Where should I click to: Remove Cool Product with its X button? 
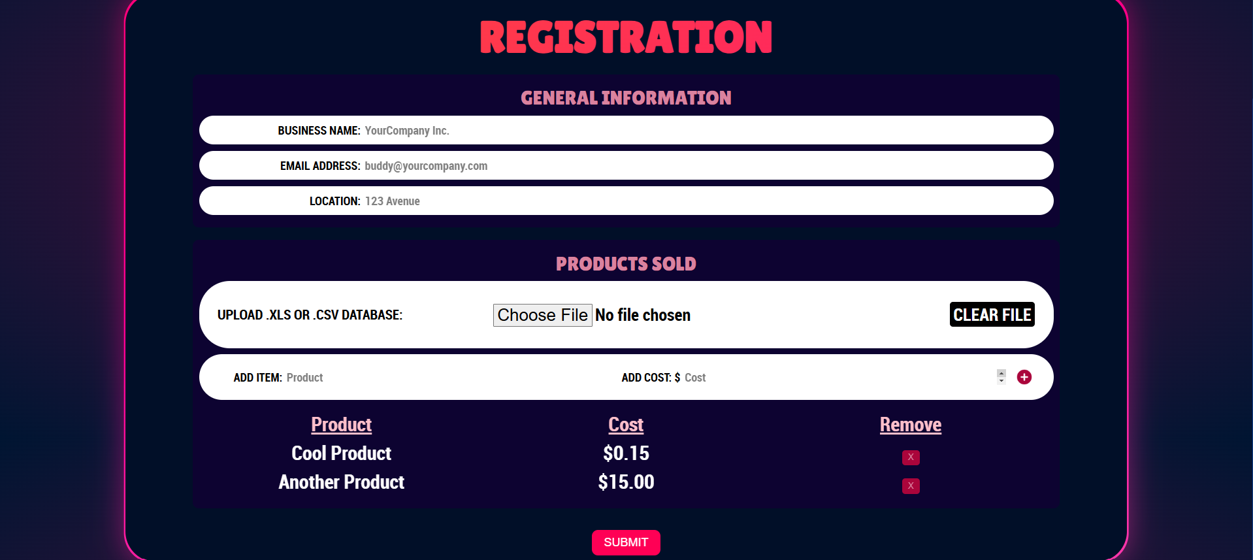click(911, 457)
